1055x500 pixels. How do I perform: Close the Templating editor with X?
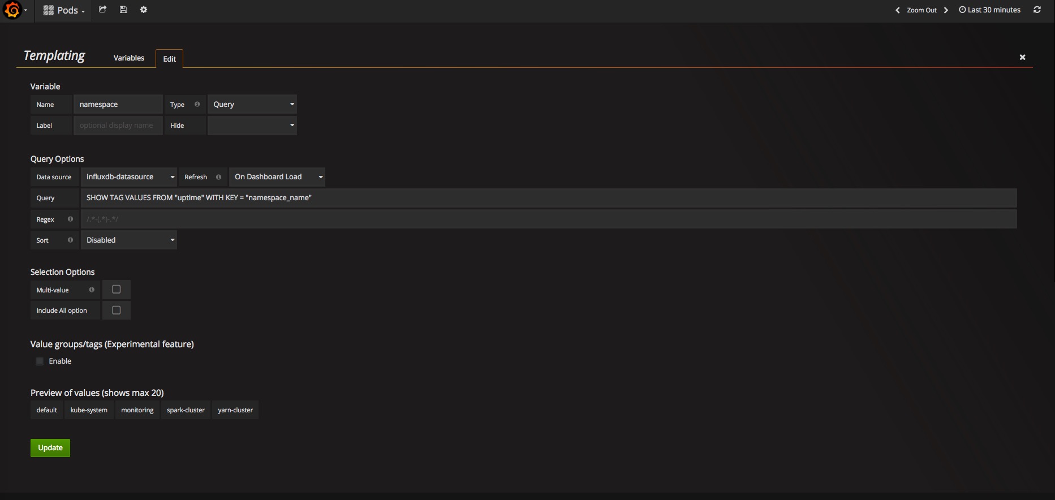click(1022, 57)
